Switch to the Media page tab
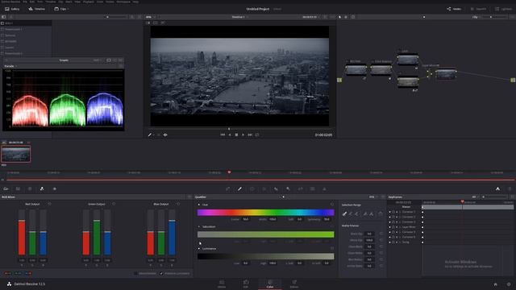 click(x=222, y=284)
